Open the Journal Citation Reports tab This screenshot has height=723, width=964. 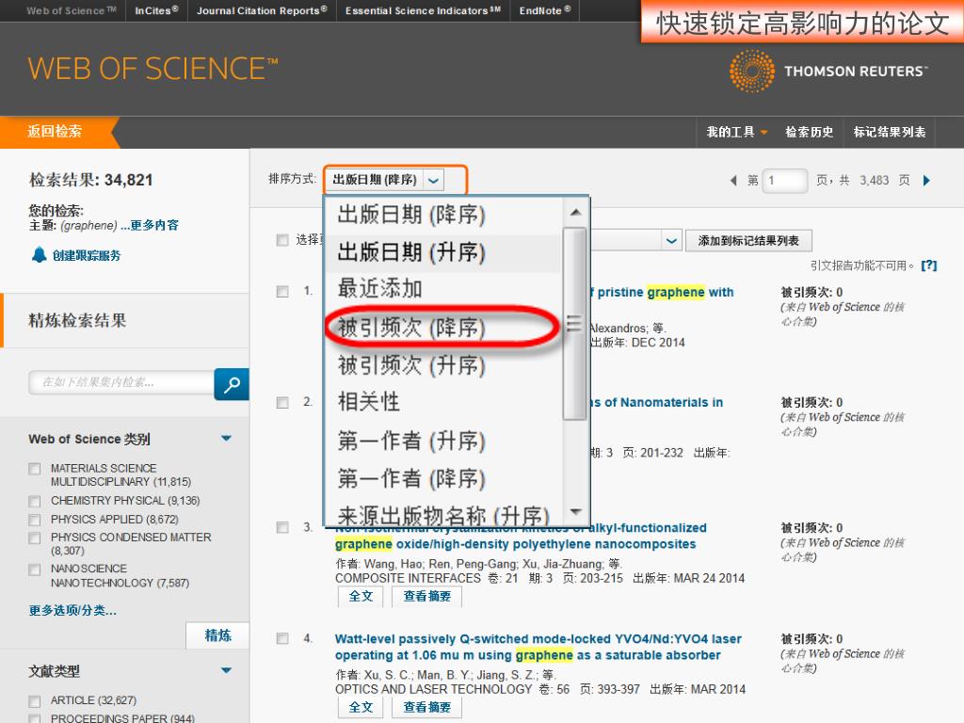(x=262, y=10)
